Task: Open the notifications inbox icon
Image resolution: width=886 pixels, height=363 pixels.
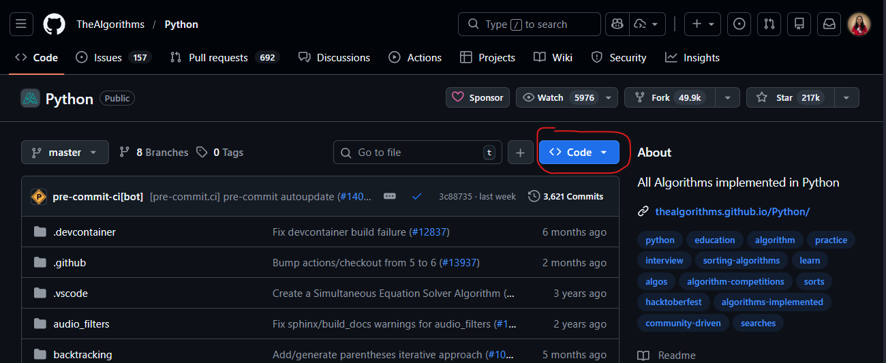Action: (x=829, y=25)
